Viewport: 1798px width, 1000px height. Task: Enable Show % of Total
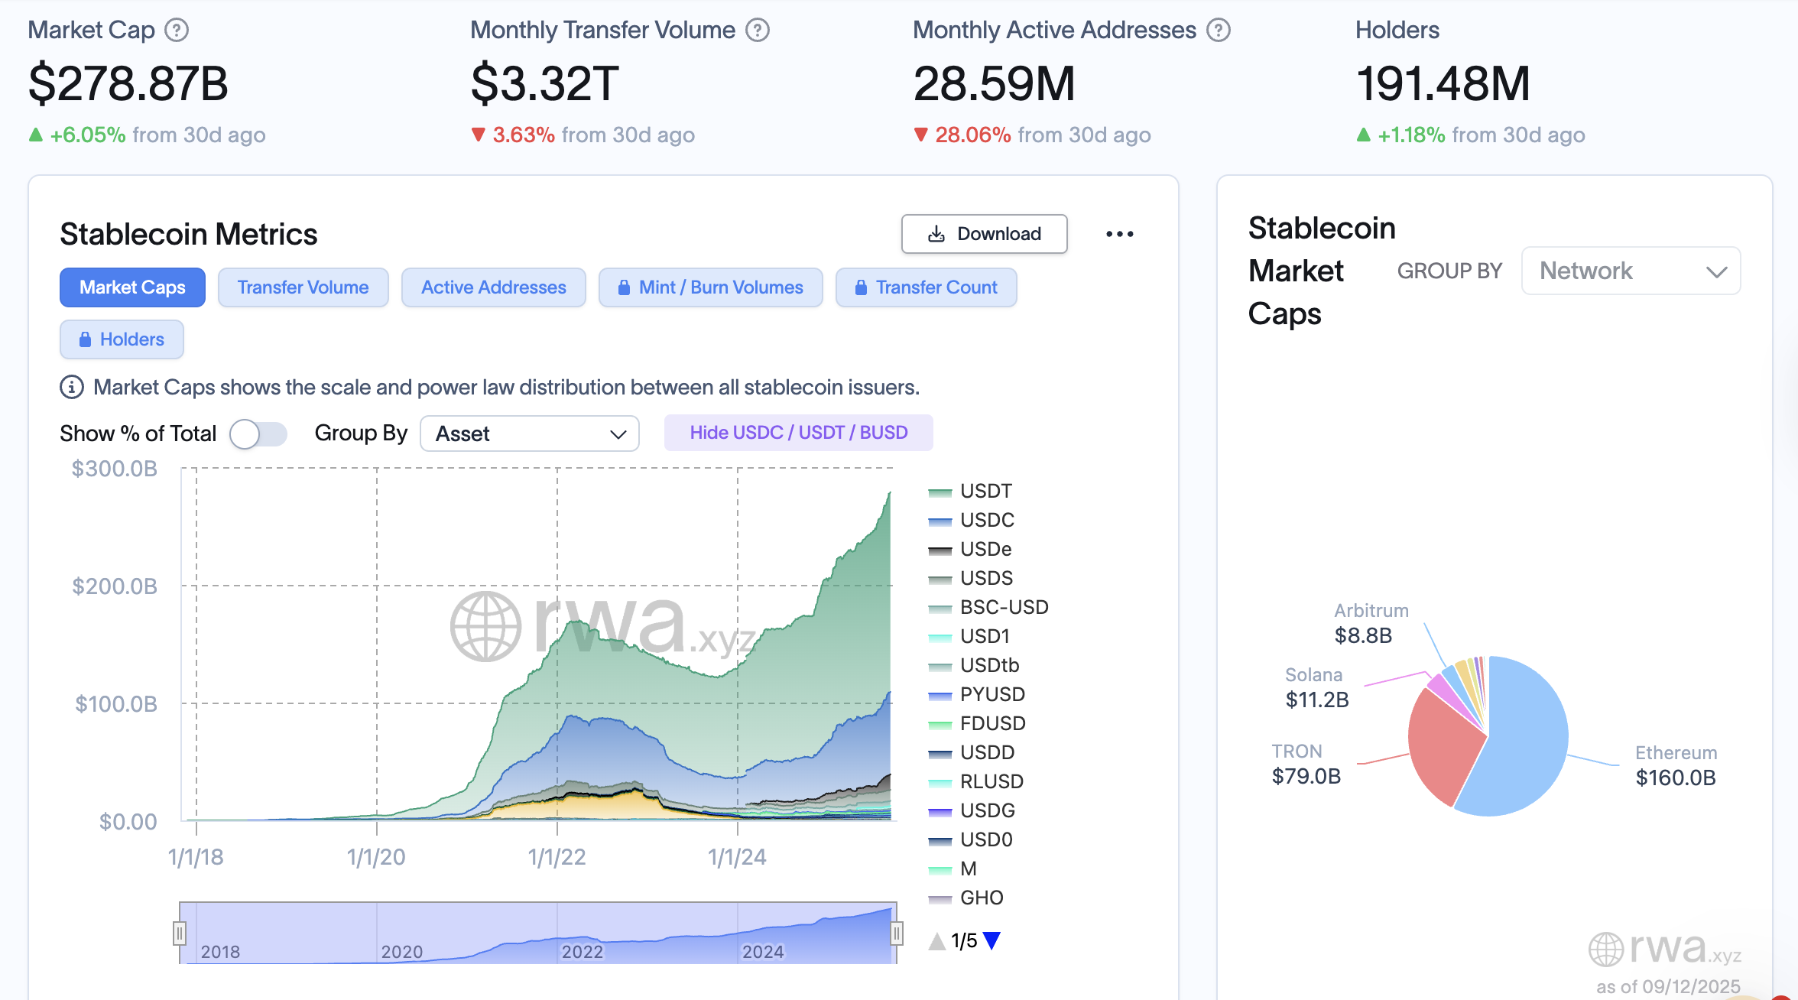tap(258, 433)
